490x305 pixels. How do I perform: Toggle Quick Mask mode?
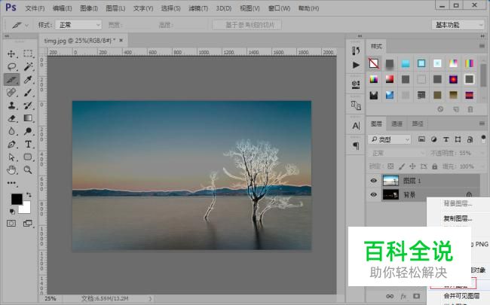coord(11,223)
